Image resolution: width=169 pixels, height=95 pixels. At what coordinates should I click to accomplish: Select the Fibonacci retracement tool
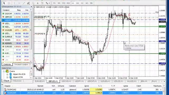tap(33, 3)
